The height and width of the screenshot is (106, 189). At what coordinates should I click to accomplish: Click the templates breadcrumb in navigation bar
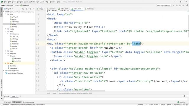[x=10, y=5]
